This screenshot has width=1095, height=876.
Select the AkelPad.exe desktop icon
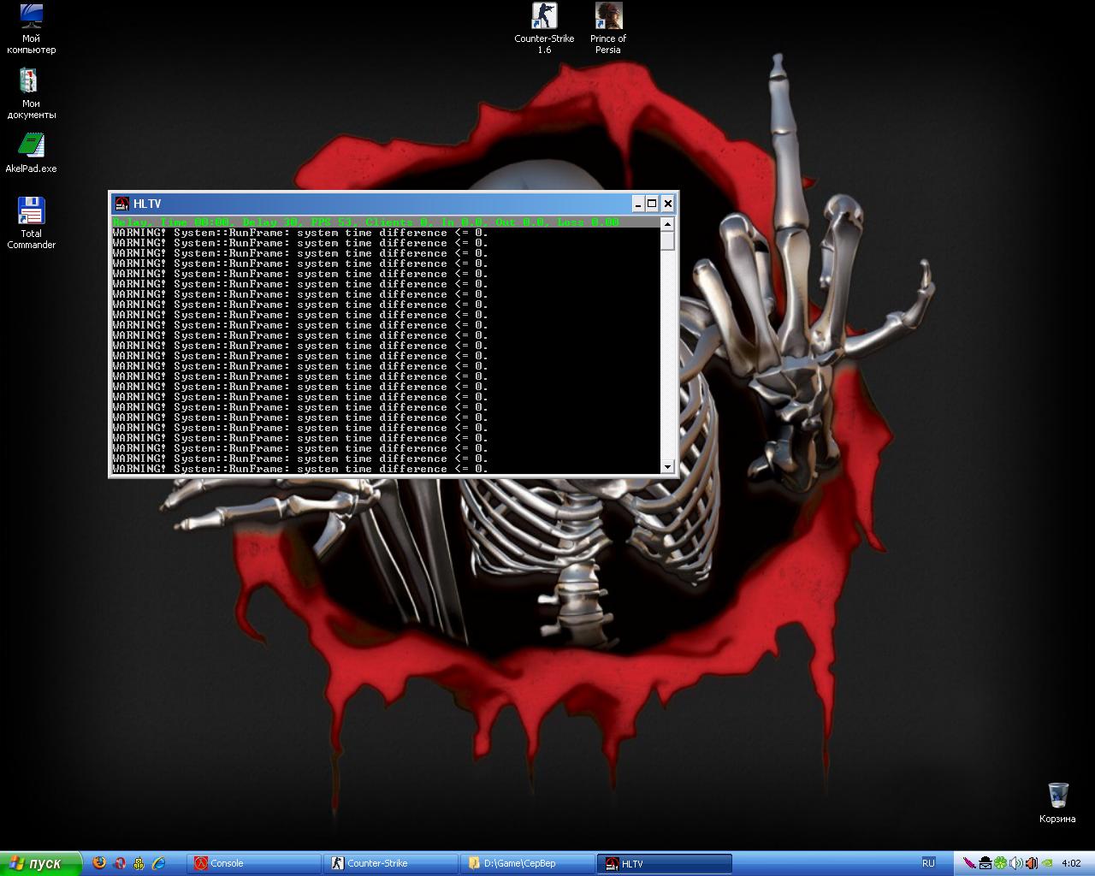tap(31, 152)
